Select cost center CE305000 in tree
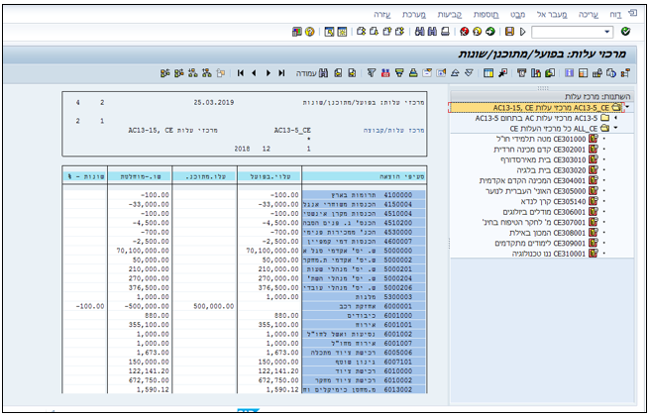 tap(541, 191)
